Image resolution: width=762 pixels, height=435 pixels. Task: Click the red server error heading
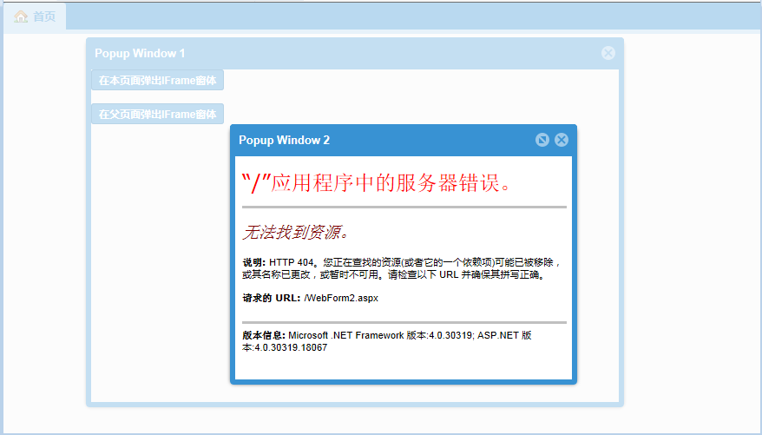376,183
